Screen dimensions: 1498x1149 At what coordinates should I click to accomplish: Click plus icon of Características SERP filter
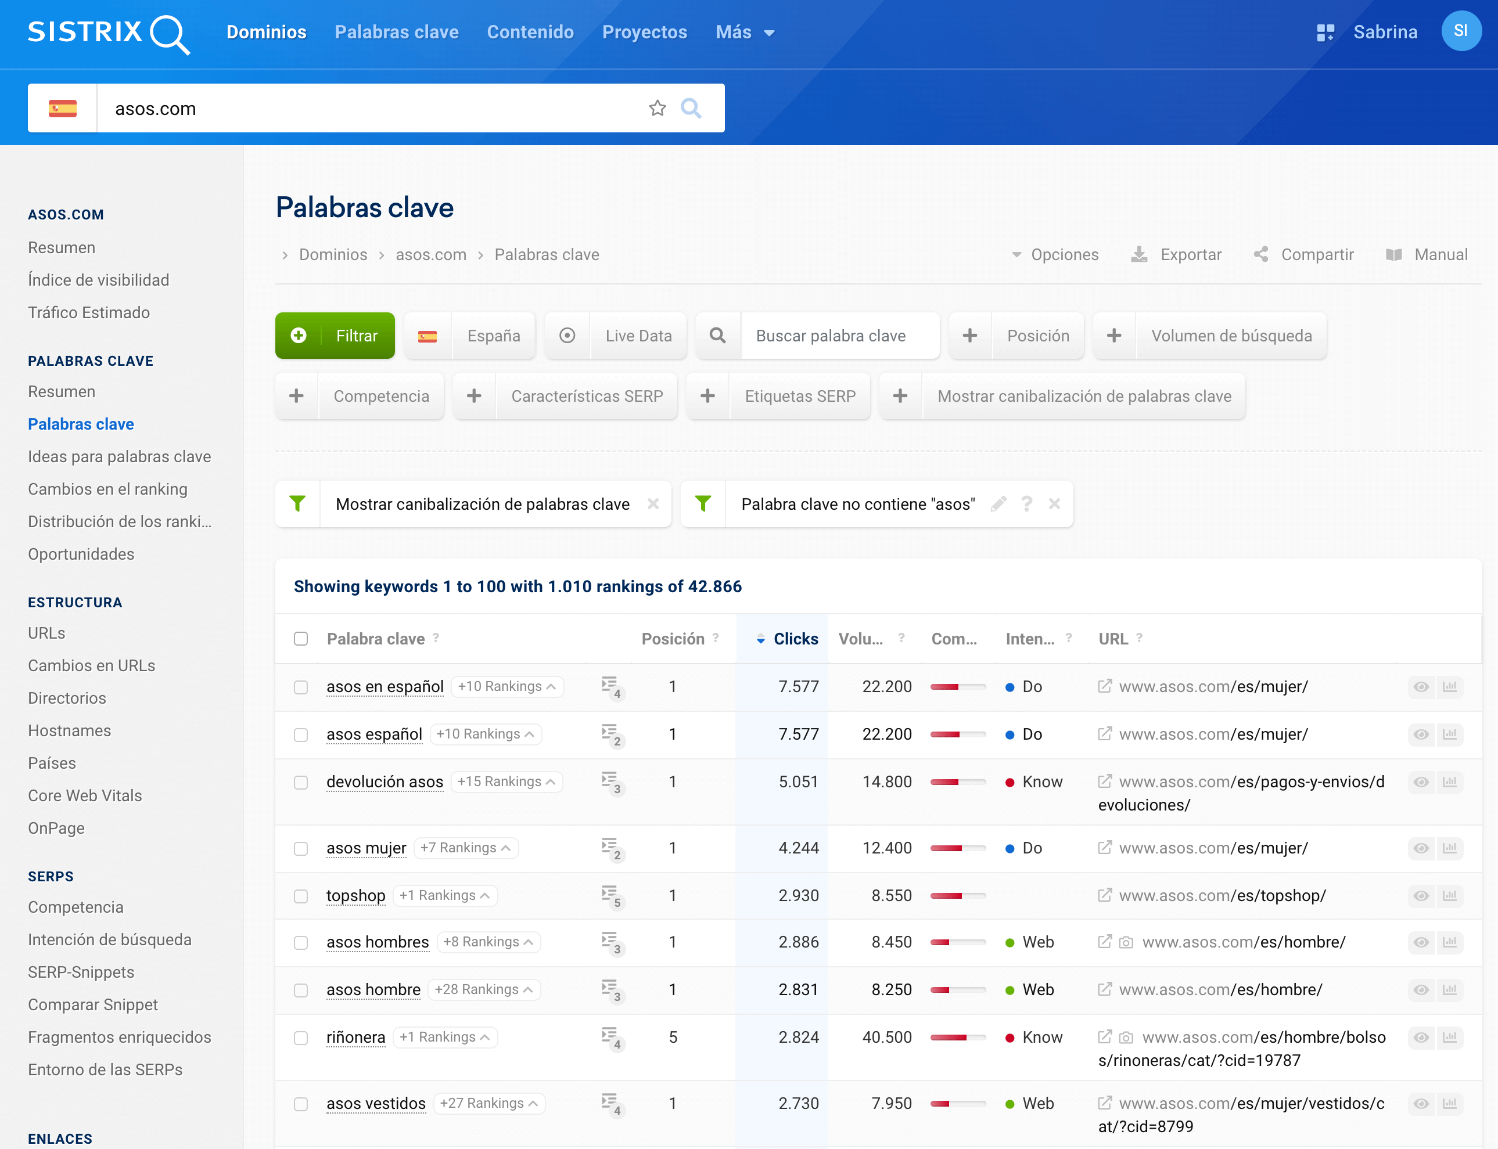(474, 396)
